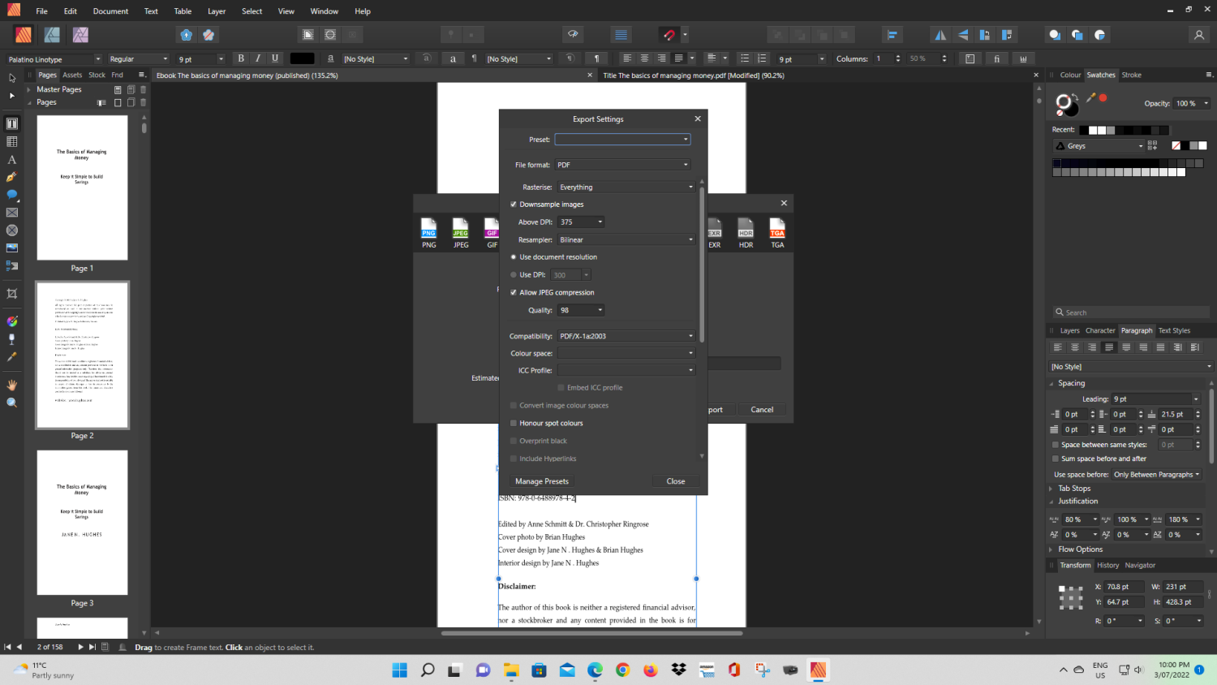This screenshot has width=1217, height=685.
Task: Click the Manage Presets button
Action: [541, 480]
